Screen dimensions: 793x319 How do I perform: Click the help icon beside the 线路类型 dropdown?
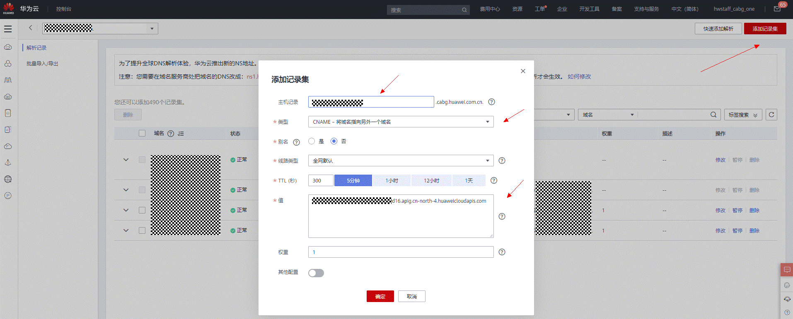tap(502, 161)
